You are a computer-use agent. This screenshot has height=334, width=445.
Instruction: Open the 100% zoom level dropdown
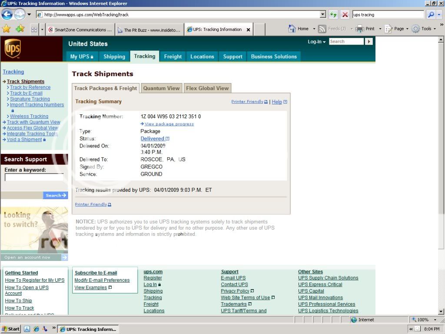pos(435,320)
